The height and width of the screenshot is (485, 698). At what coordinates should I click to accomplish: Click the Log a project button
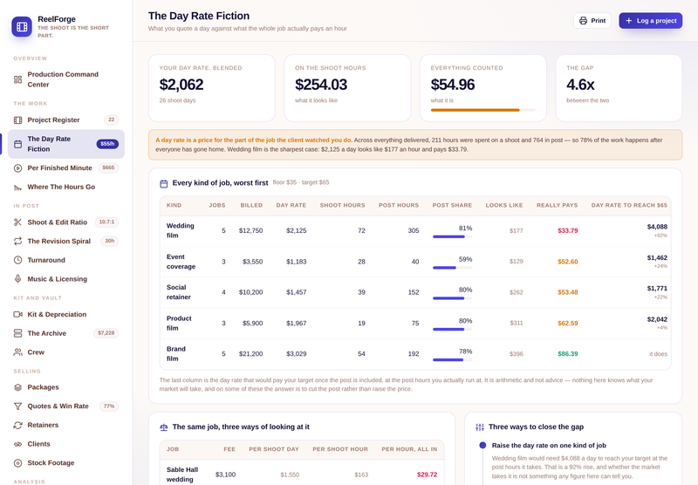(x=650, y=20)
